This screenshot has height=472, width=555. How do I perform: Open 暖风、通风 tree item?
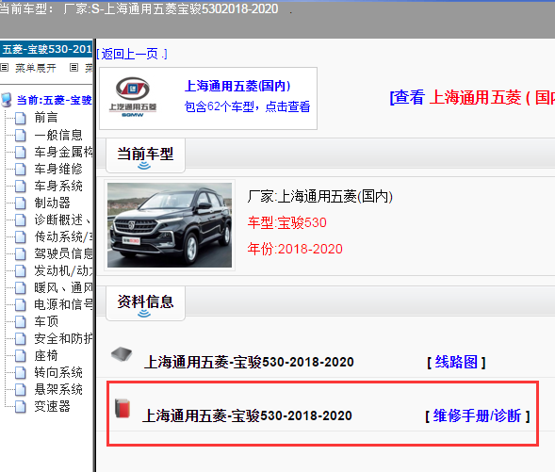pyautogui.click(x=63, y=287)
